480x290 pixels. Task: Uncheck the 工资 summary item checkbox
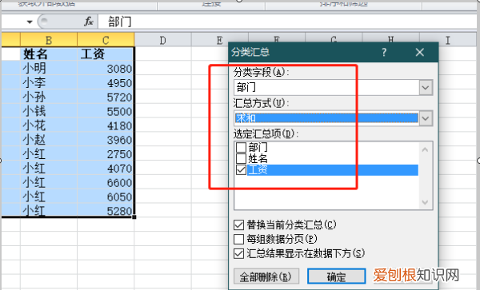(x=241, y=170)
